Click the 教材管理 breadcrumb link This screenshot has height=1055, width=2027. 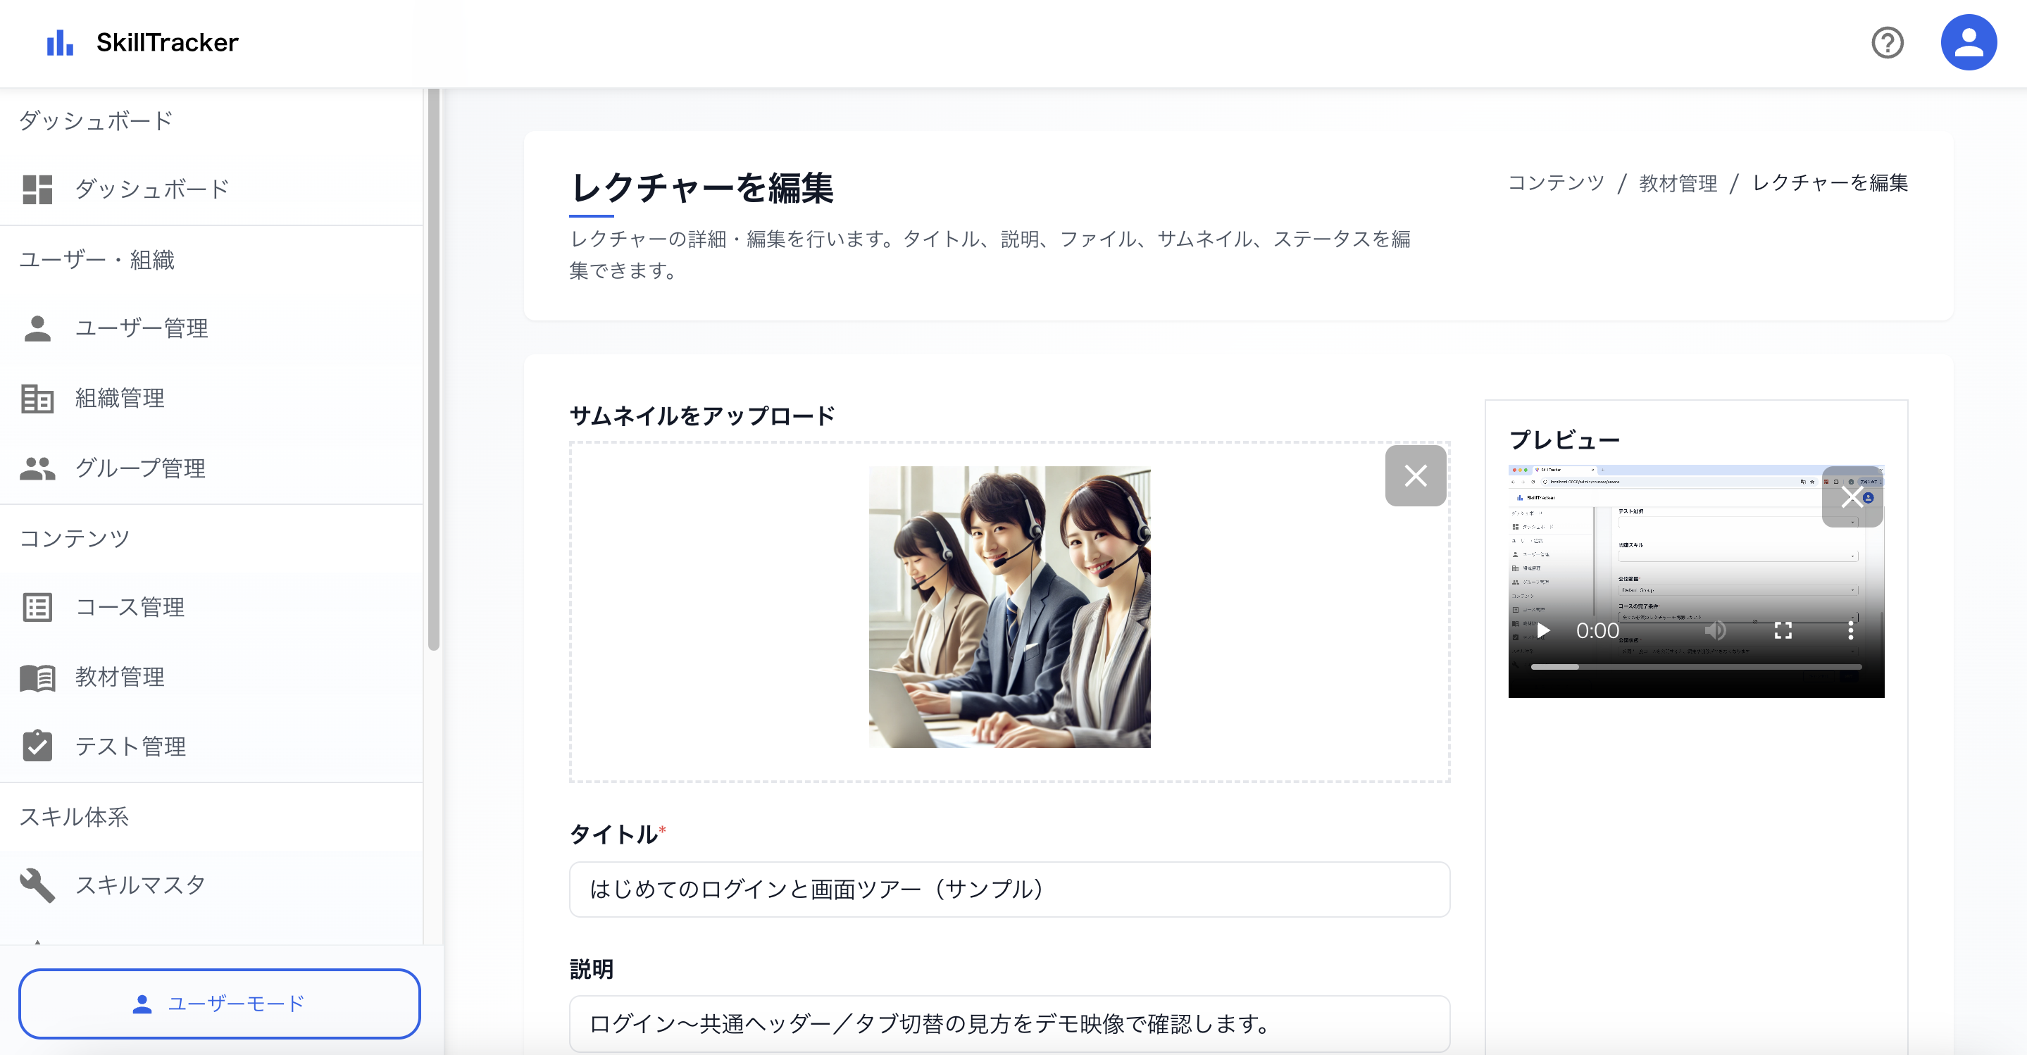click(x=1678, y=183)
